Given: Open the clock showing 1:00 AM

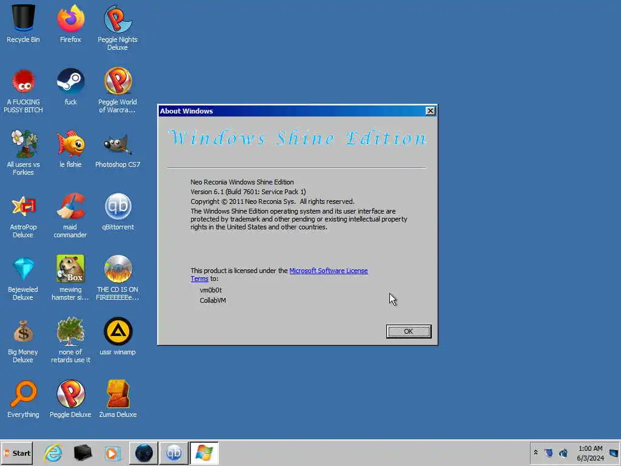Looking at the screenshot, I should tap(590, 453).
